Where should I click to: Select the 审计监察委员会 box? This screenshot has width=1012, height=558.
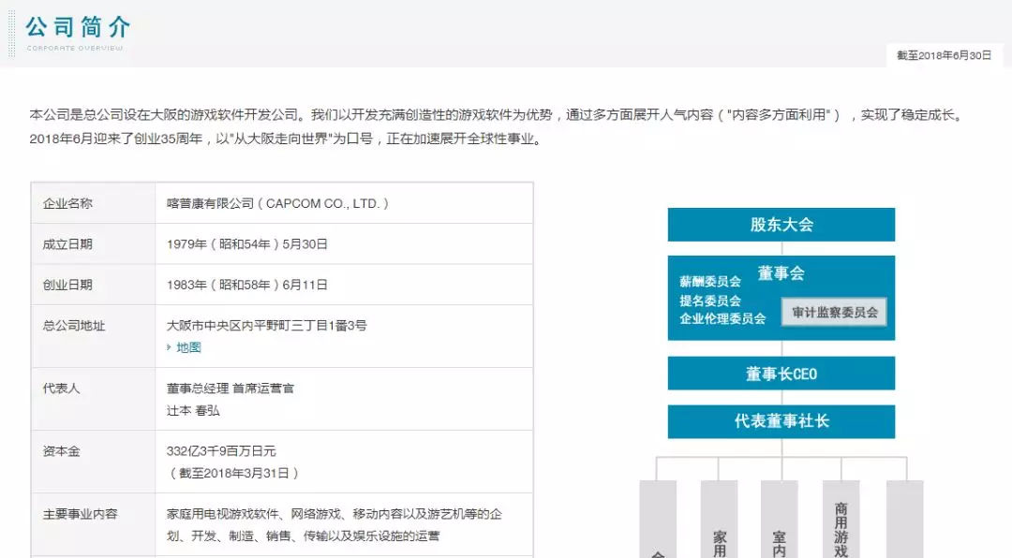833,313
